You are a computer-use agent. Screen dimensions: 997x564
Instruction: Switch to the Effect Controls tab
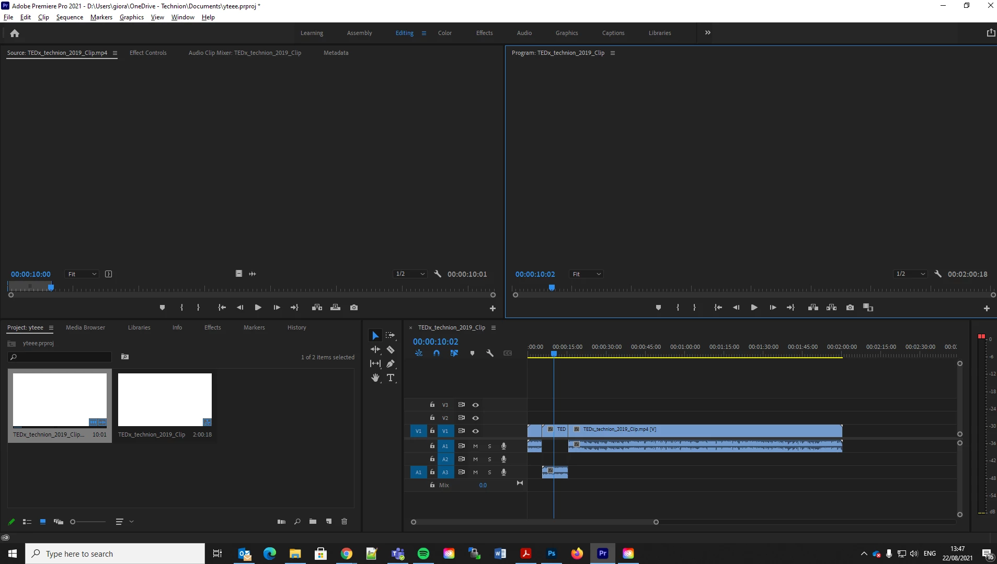(148, 53)
